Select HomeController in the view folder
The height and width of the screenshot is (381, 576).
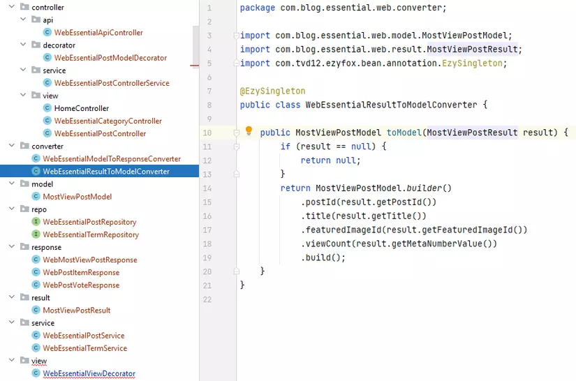tap(82, 108)
